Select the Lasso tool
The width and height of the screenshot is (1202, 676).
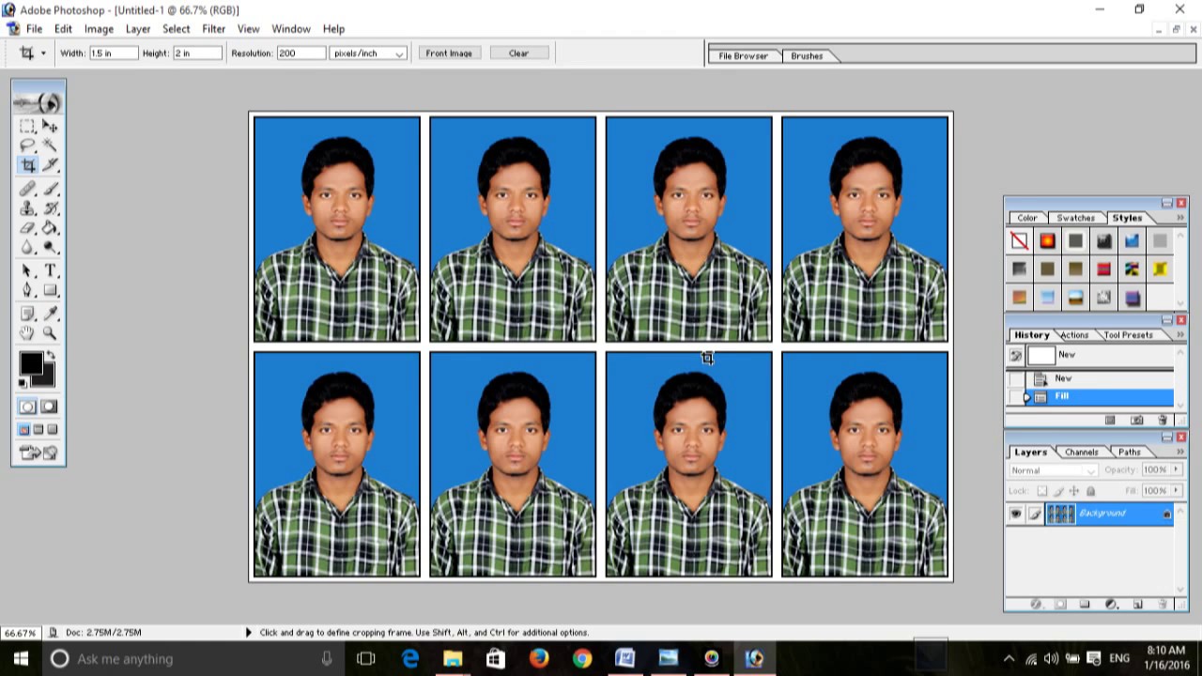point(27,146)
